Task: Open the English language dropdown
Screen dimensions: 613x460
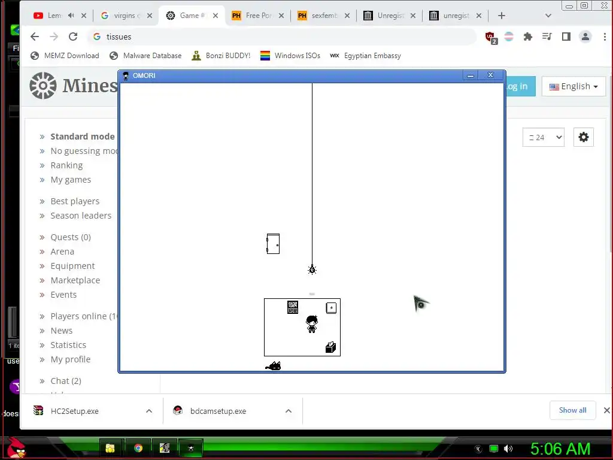Action: click(x=573, y=86)
